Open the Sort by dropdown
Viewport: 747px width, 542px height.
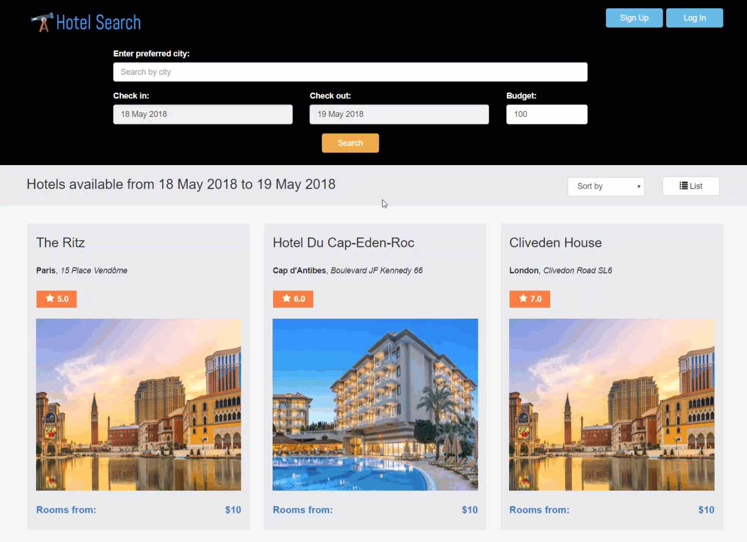click(606, 186)
